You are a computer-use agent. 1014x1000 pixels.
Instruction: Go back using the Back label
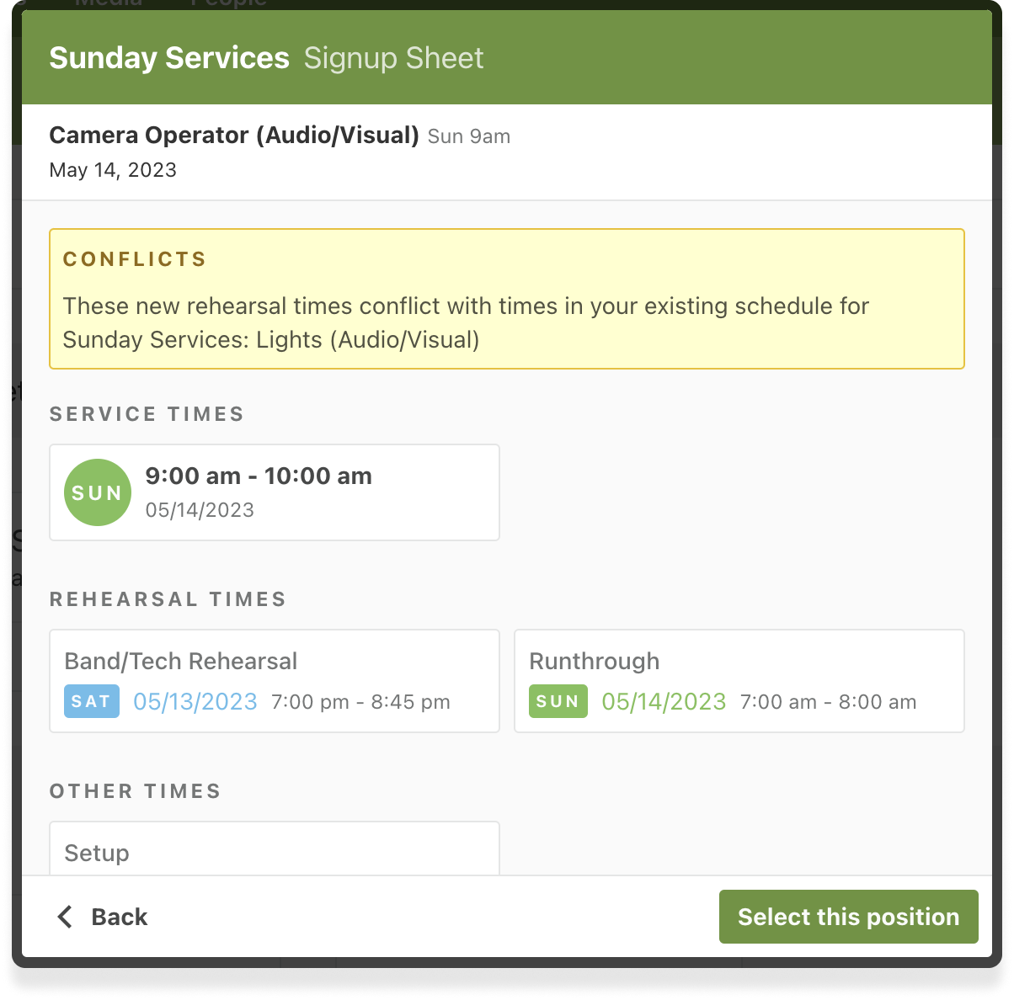(120, 917)
